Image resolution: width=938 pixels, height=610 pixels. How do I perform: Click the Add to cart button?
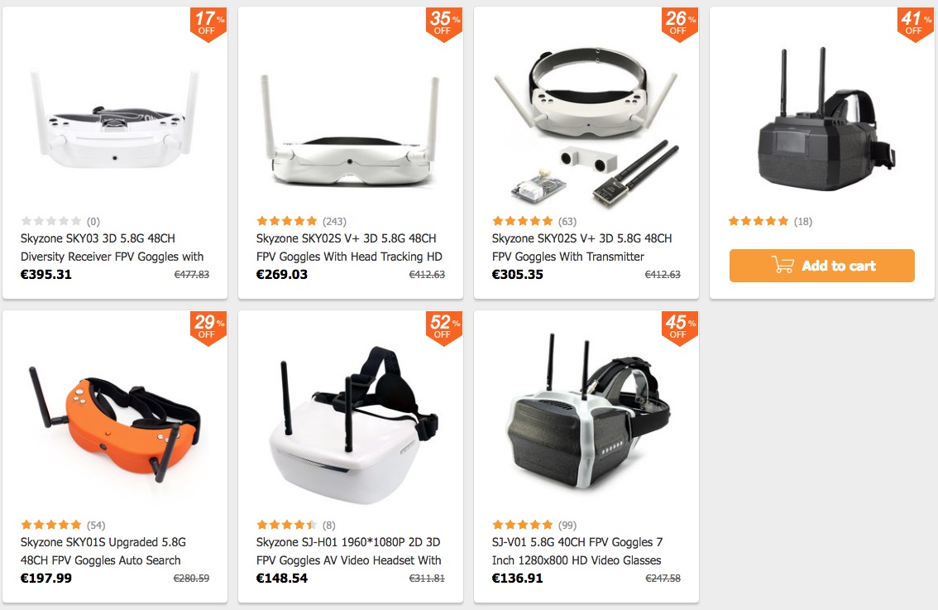[821, 265]
